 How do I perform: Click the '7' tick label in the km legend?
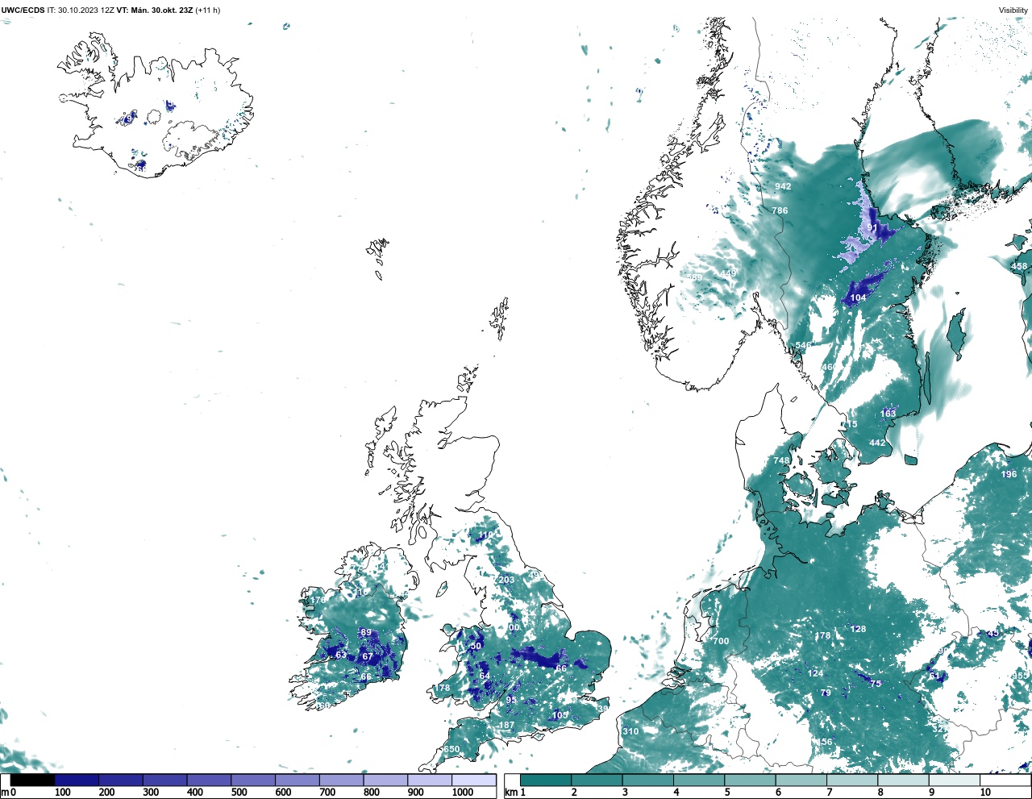830,793
